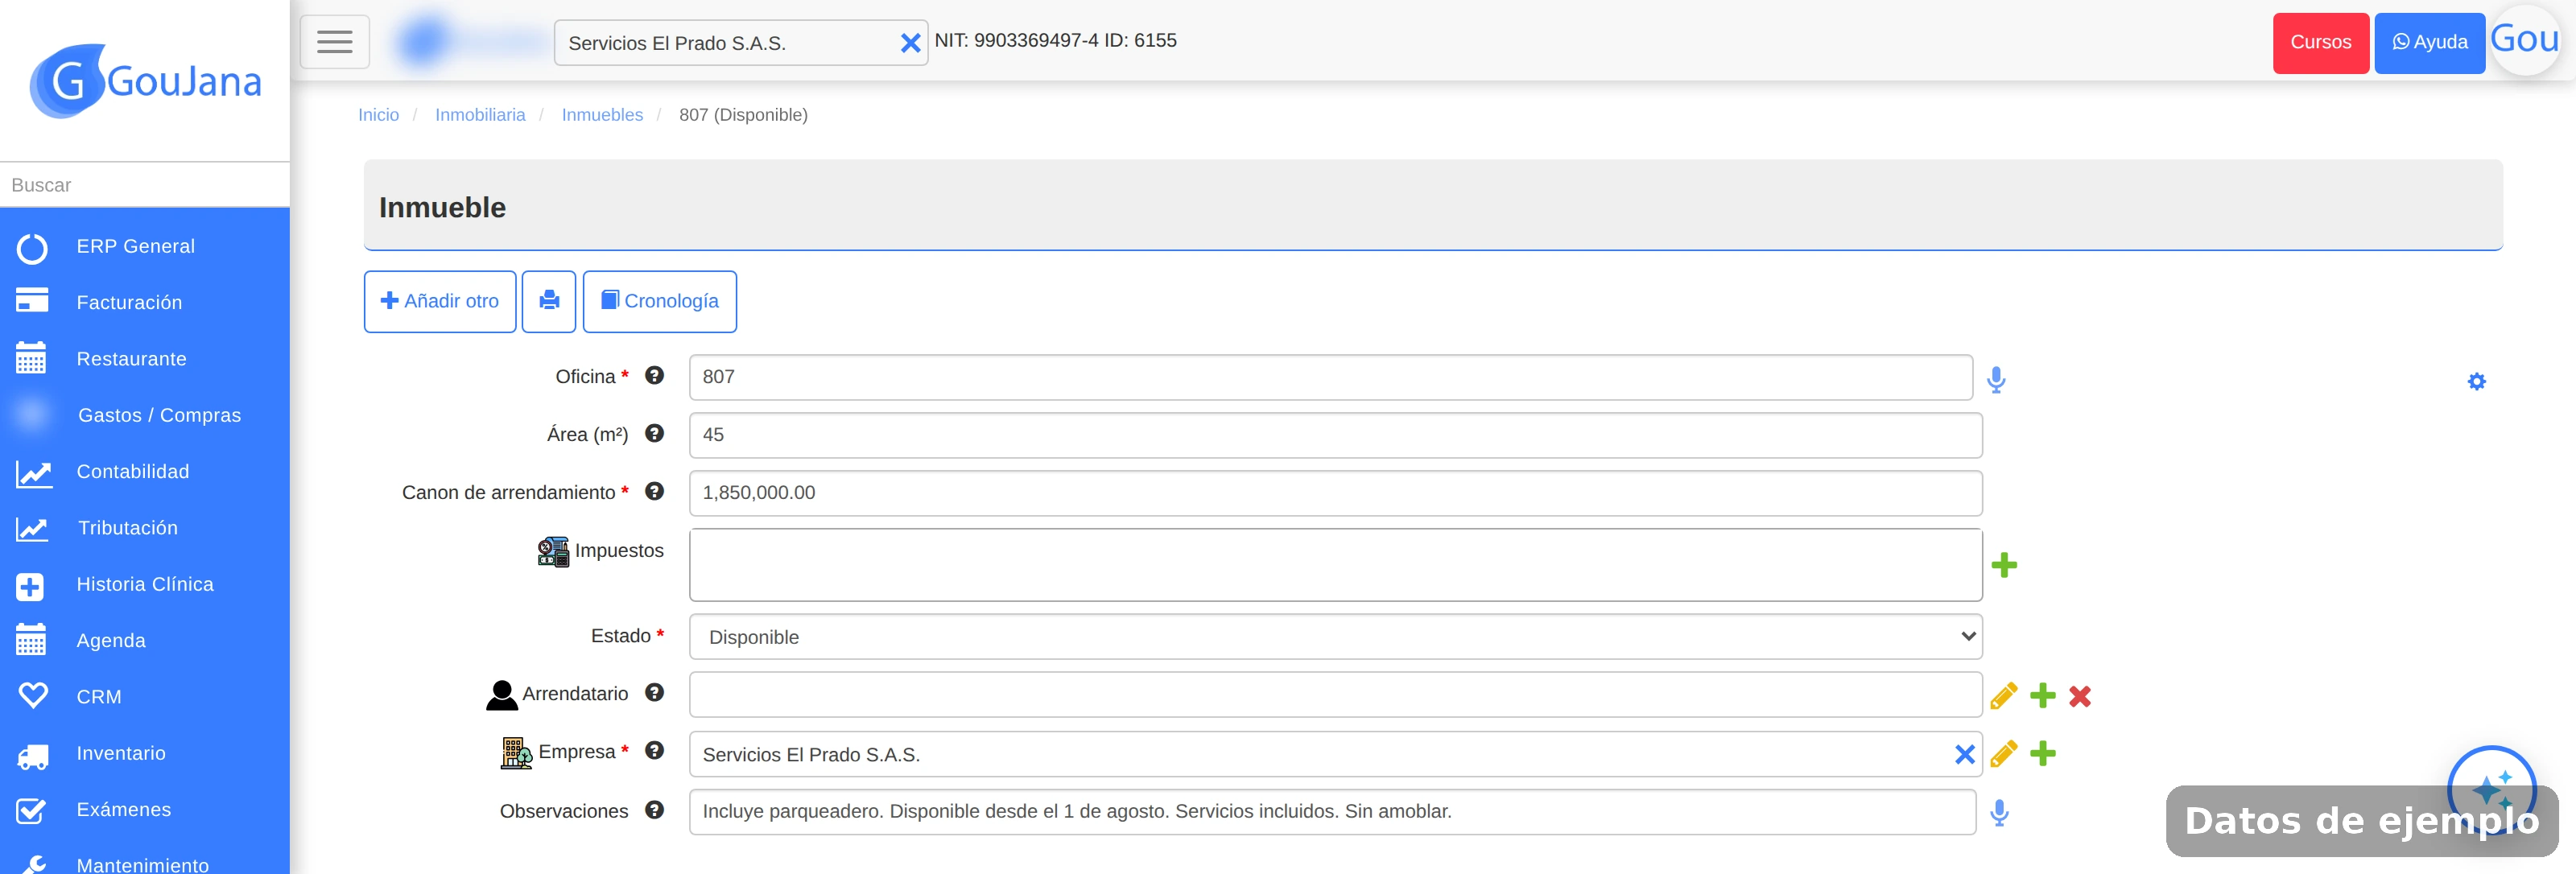
Task: Edit Arrendatario with the pencil icon
Action: click(2003, 696)
